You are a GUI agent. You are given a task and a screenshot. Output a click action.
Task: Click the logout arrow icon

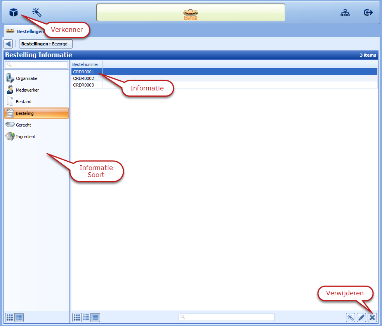368,12
